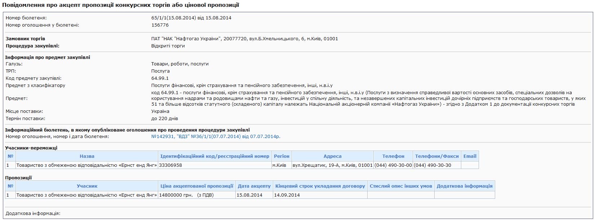Screen dimensions: 595x220
Task: Select fax number (044) 490-30-30
Action: [x=437, y=165]
